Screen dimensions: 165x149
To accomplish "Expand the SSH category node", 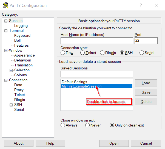I will point(11,105).
